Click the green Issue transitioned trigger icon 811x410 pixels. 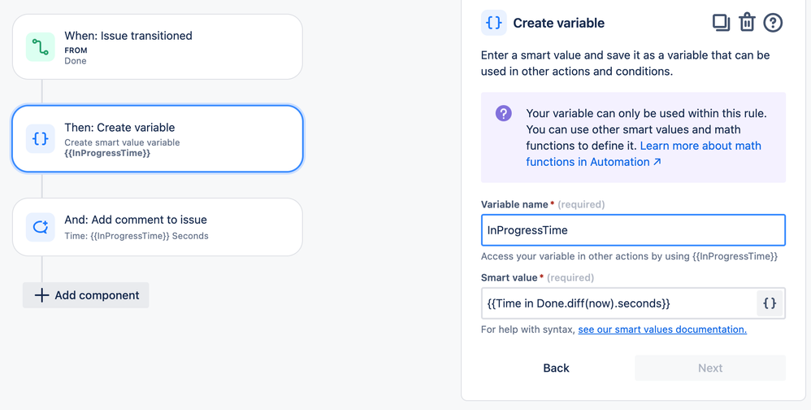coord(41,46)
